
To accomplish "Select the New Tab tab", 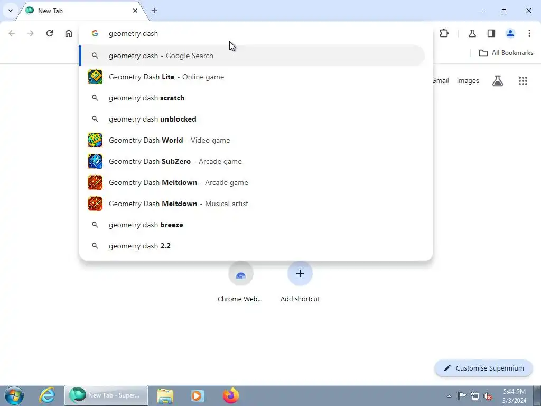I will (x=82, y=11).
